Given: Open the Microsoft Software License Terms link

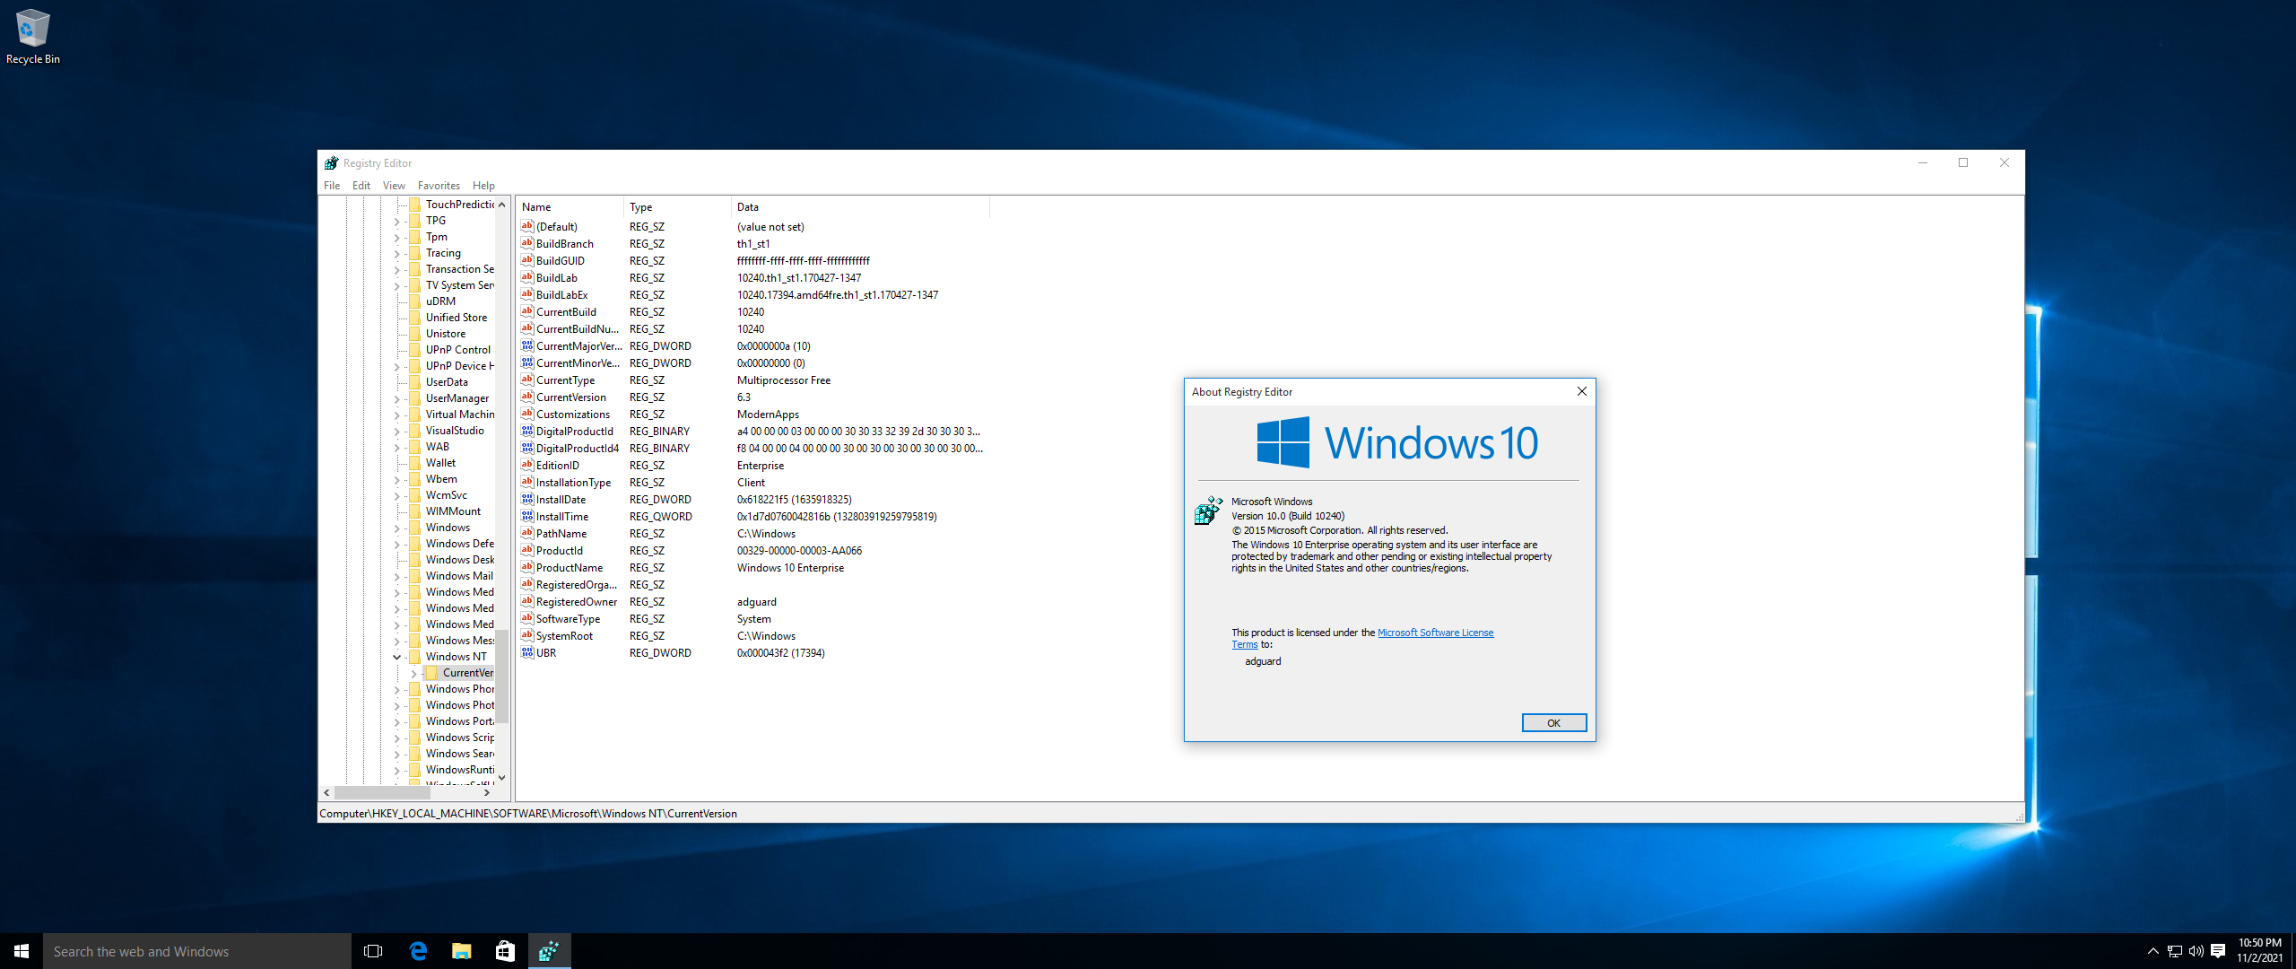Looking at the screenshot, I should tap(1435, 633).
